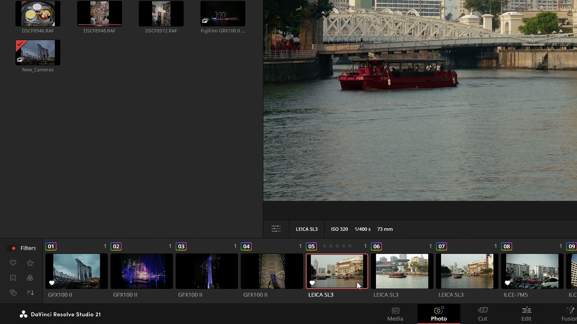This screenshot has height=324, width=577.
Task: Click the bookmark flag filter icon
Action: click(13, 278)
